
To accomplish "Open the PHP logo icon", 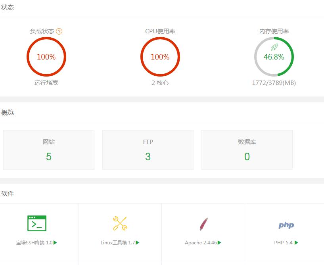I will [286, 225].
